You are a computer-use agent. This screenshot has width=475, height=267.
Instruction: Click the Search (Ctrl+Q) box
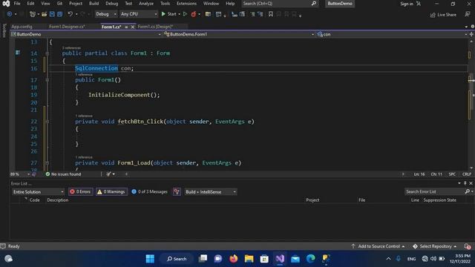pos(276,3)
